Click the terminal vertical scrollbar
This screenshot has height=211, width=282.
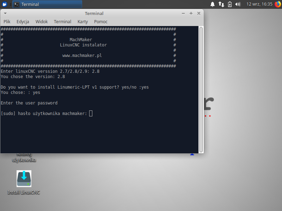(x=201, y=88)
